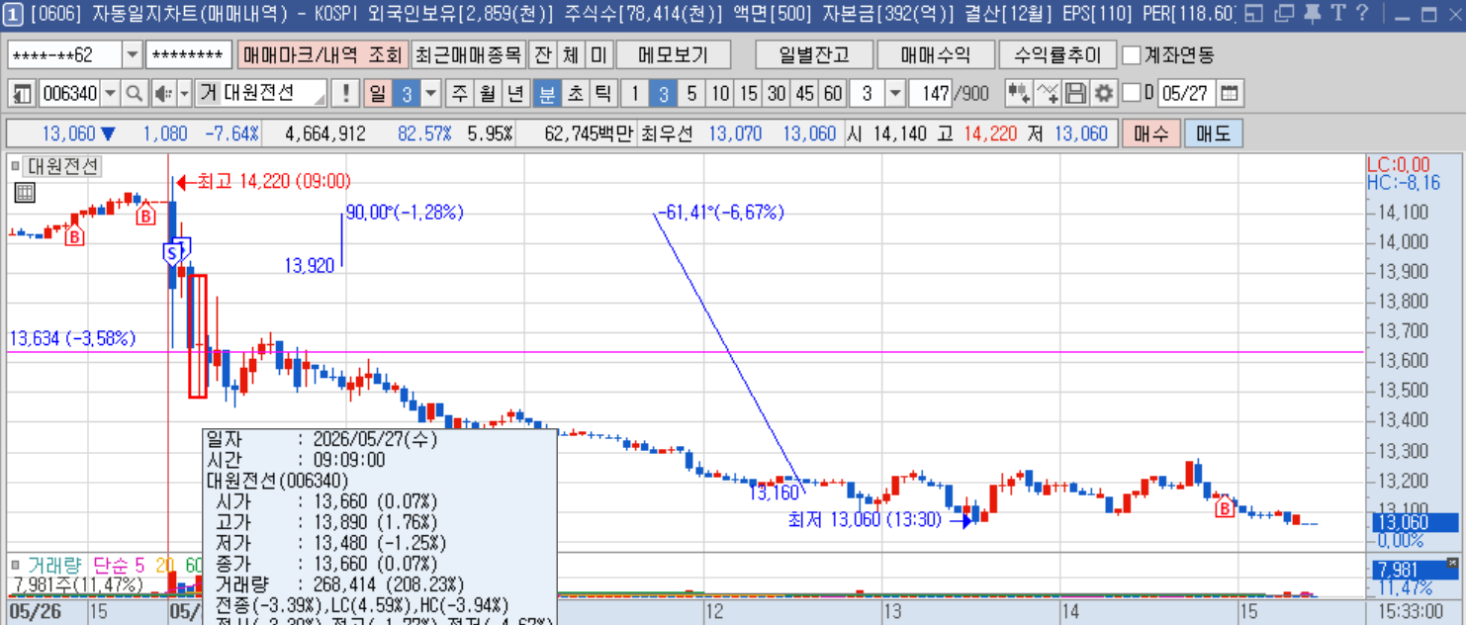Click the blue S sell marker on chart
1466x625 pixels.
[172, 253]
